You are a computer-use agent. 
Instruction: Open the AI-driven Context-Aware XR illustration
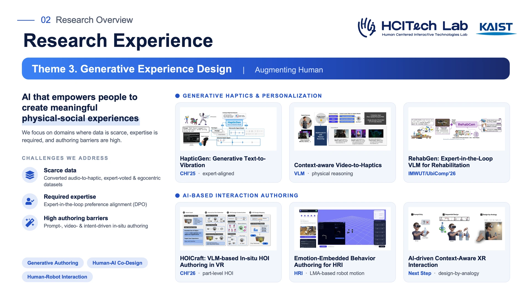(x=457, y=229)
